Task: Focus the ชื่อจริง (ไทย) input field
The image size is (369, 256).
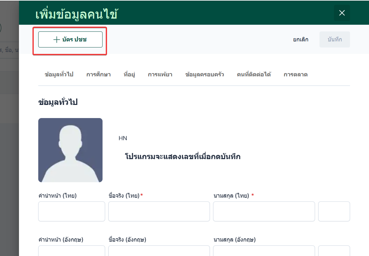Action: click(159, 211)
